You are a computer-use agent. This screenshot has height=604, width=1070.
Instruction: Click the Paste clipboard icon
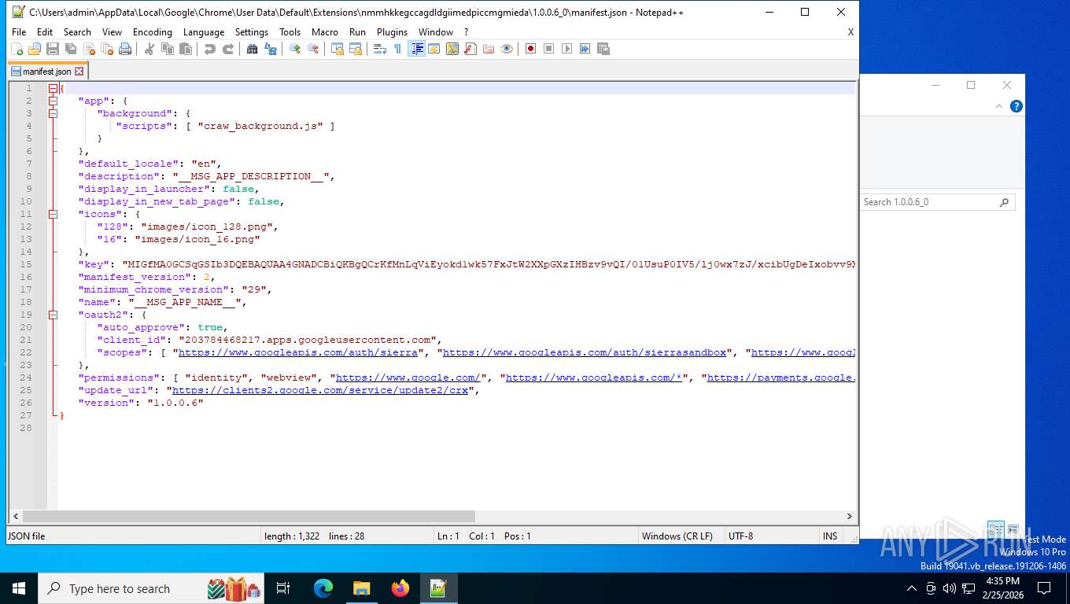tap(185, 49)
